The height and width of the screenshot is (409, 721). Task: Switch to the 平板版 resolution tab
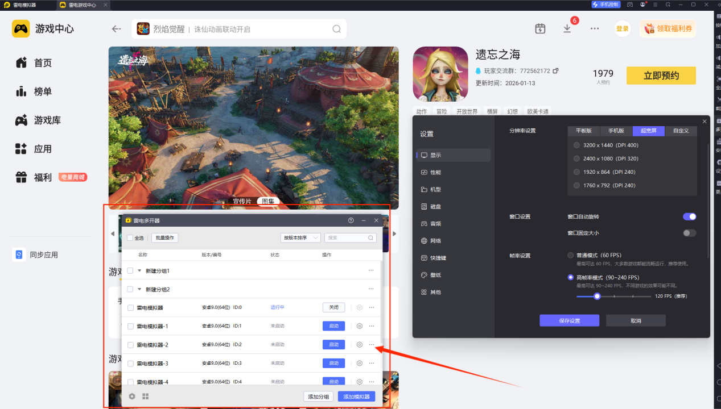(x=584, y=131)
